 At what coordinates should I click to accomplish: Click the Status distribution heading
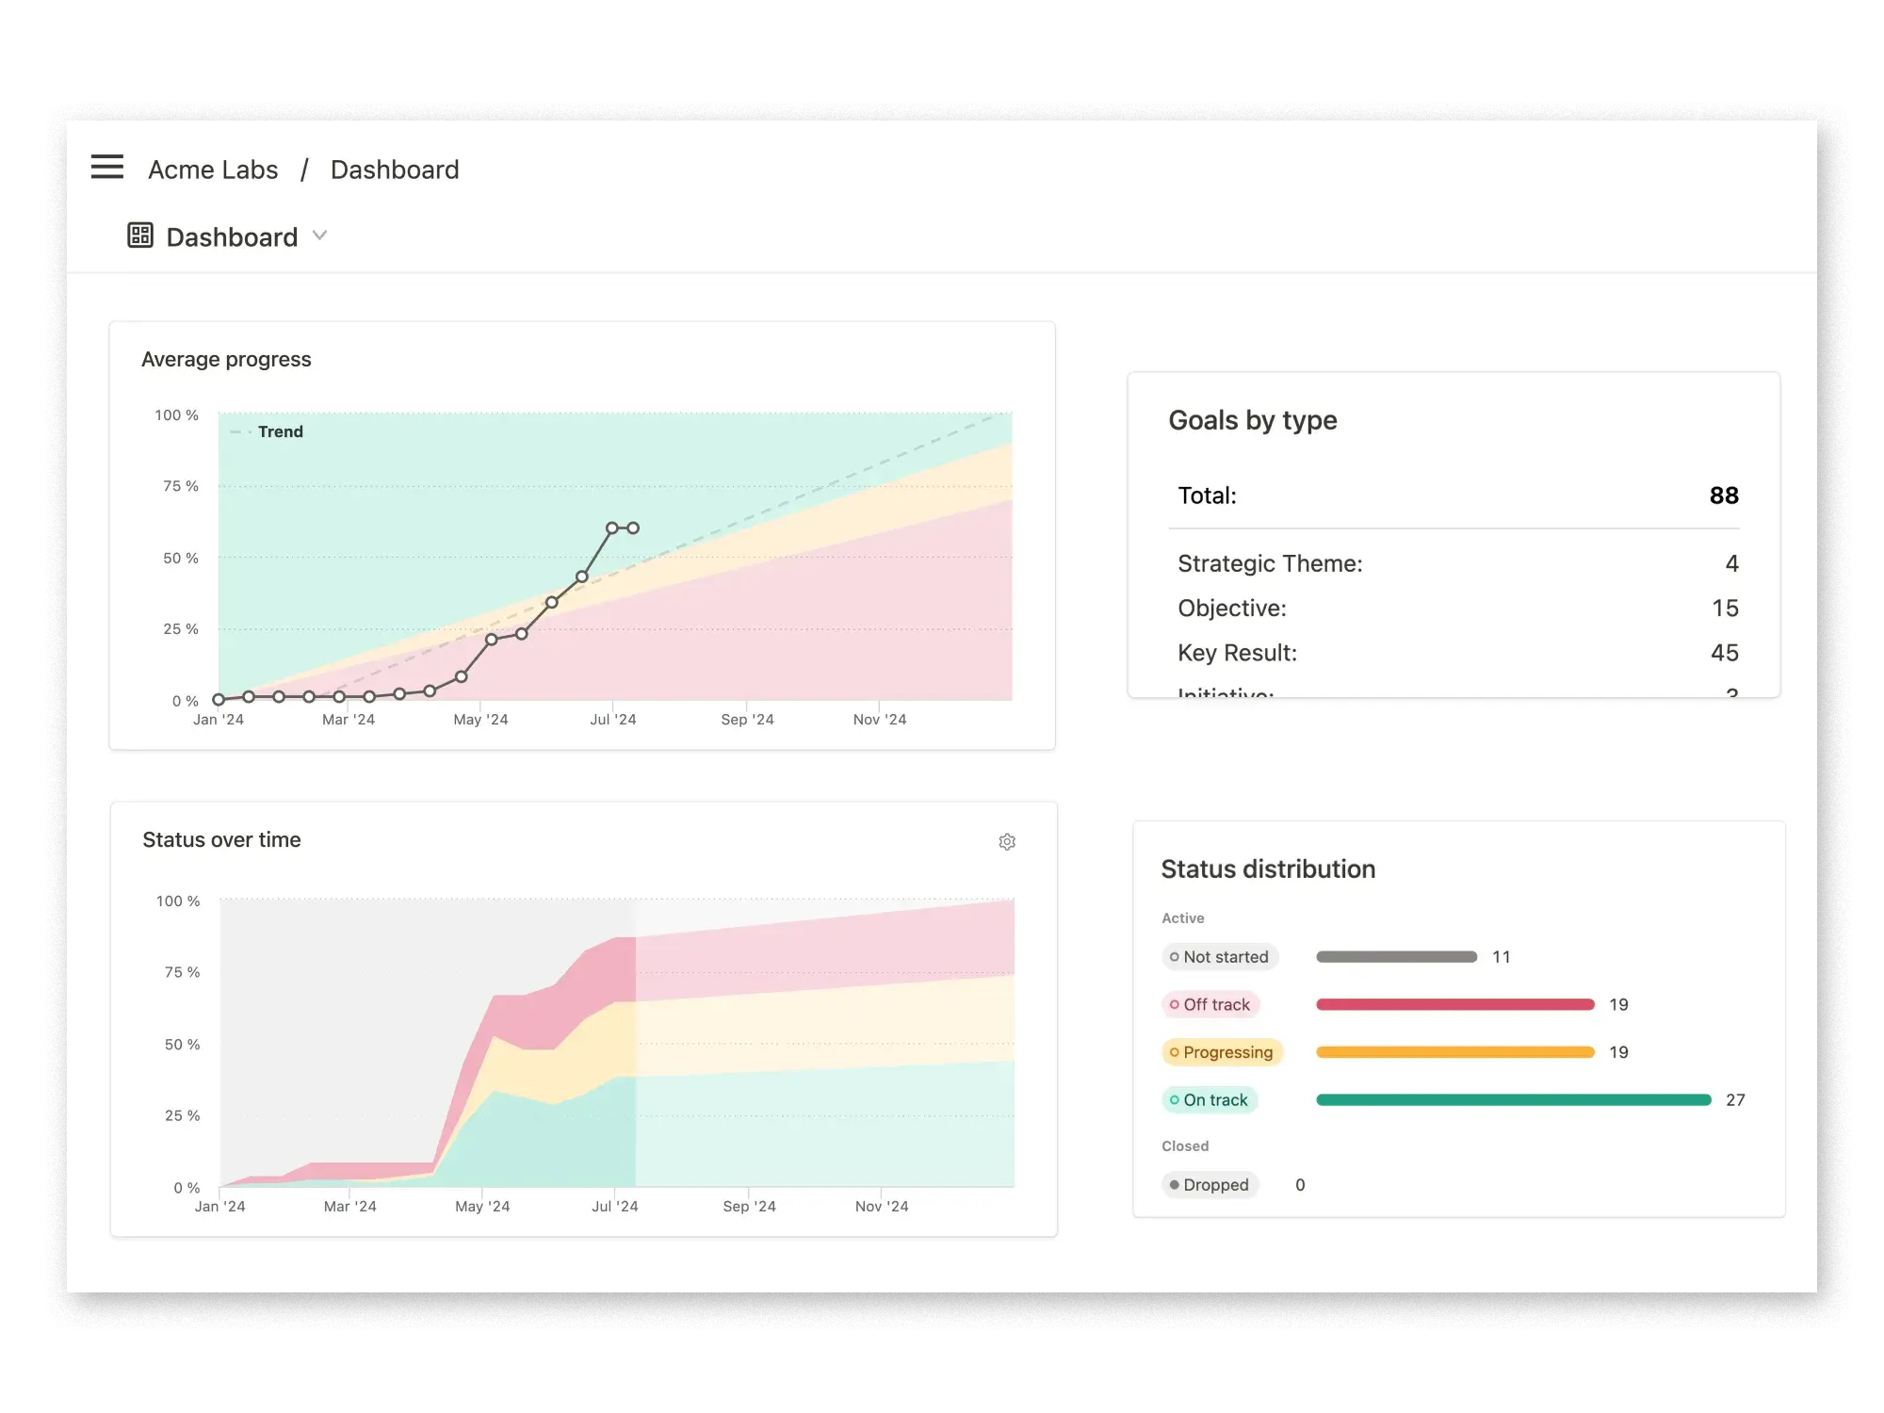pyautogui.click(x=1268, y=869)
